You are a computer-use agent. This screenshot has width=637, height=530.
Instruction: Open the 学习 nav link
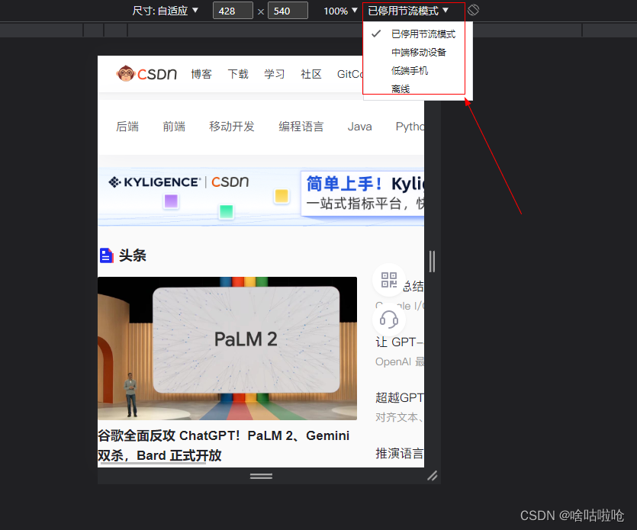275,74
